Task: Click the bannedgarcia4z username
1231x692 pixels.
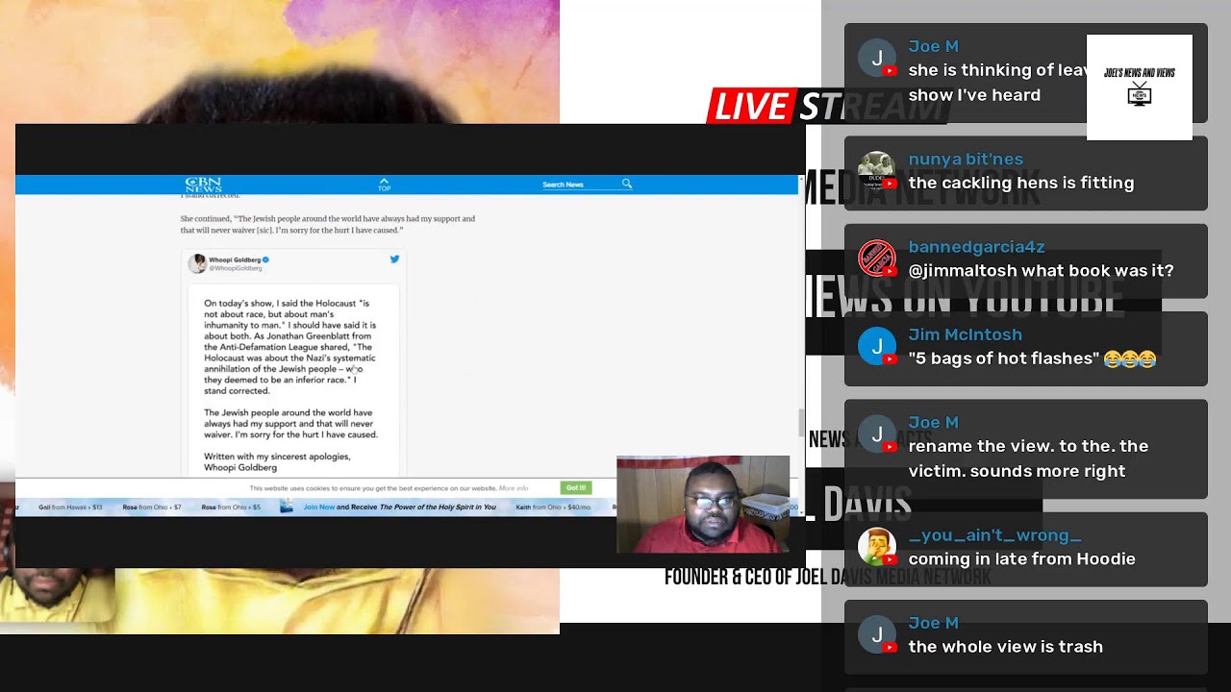Action: [976, 247]
